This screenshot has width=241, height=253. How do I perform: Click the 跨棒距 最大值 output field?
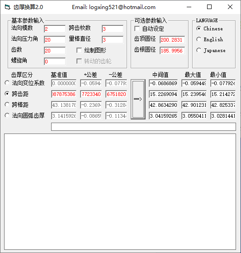[x=194, y=105]
